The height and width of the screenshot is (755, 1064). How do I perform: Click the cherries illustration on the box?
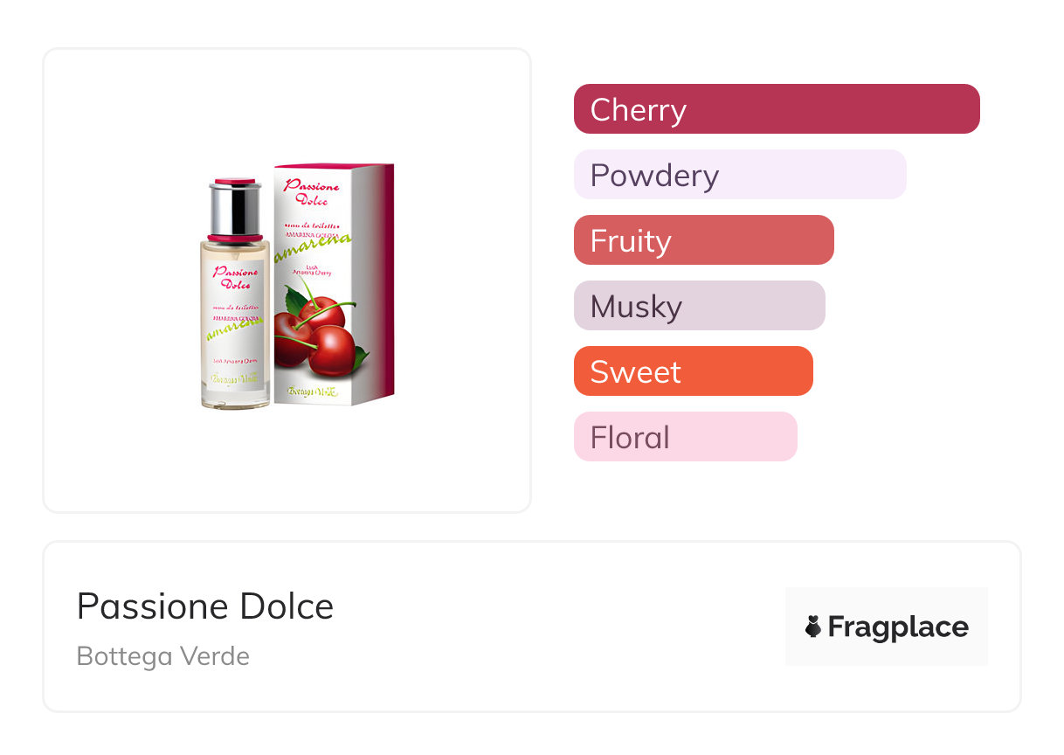point(318,336)
